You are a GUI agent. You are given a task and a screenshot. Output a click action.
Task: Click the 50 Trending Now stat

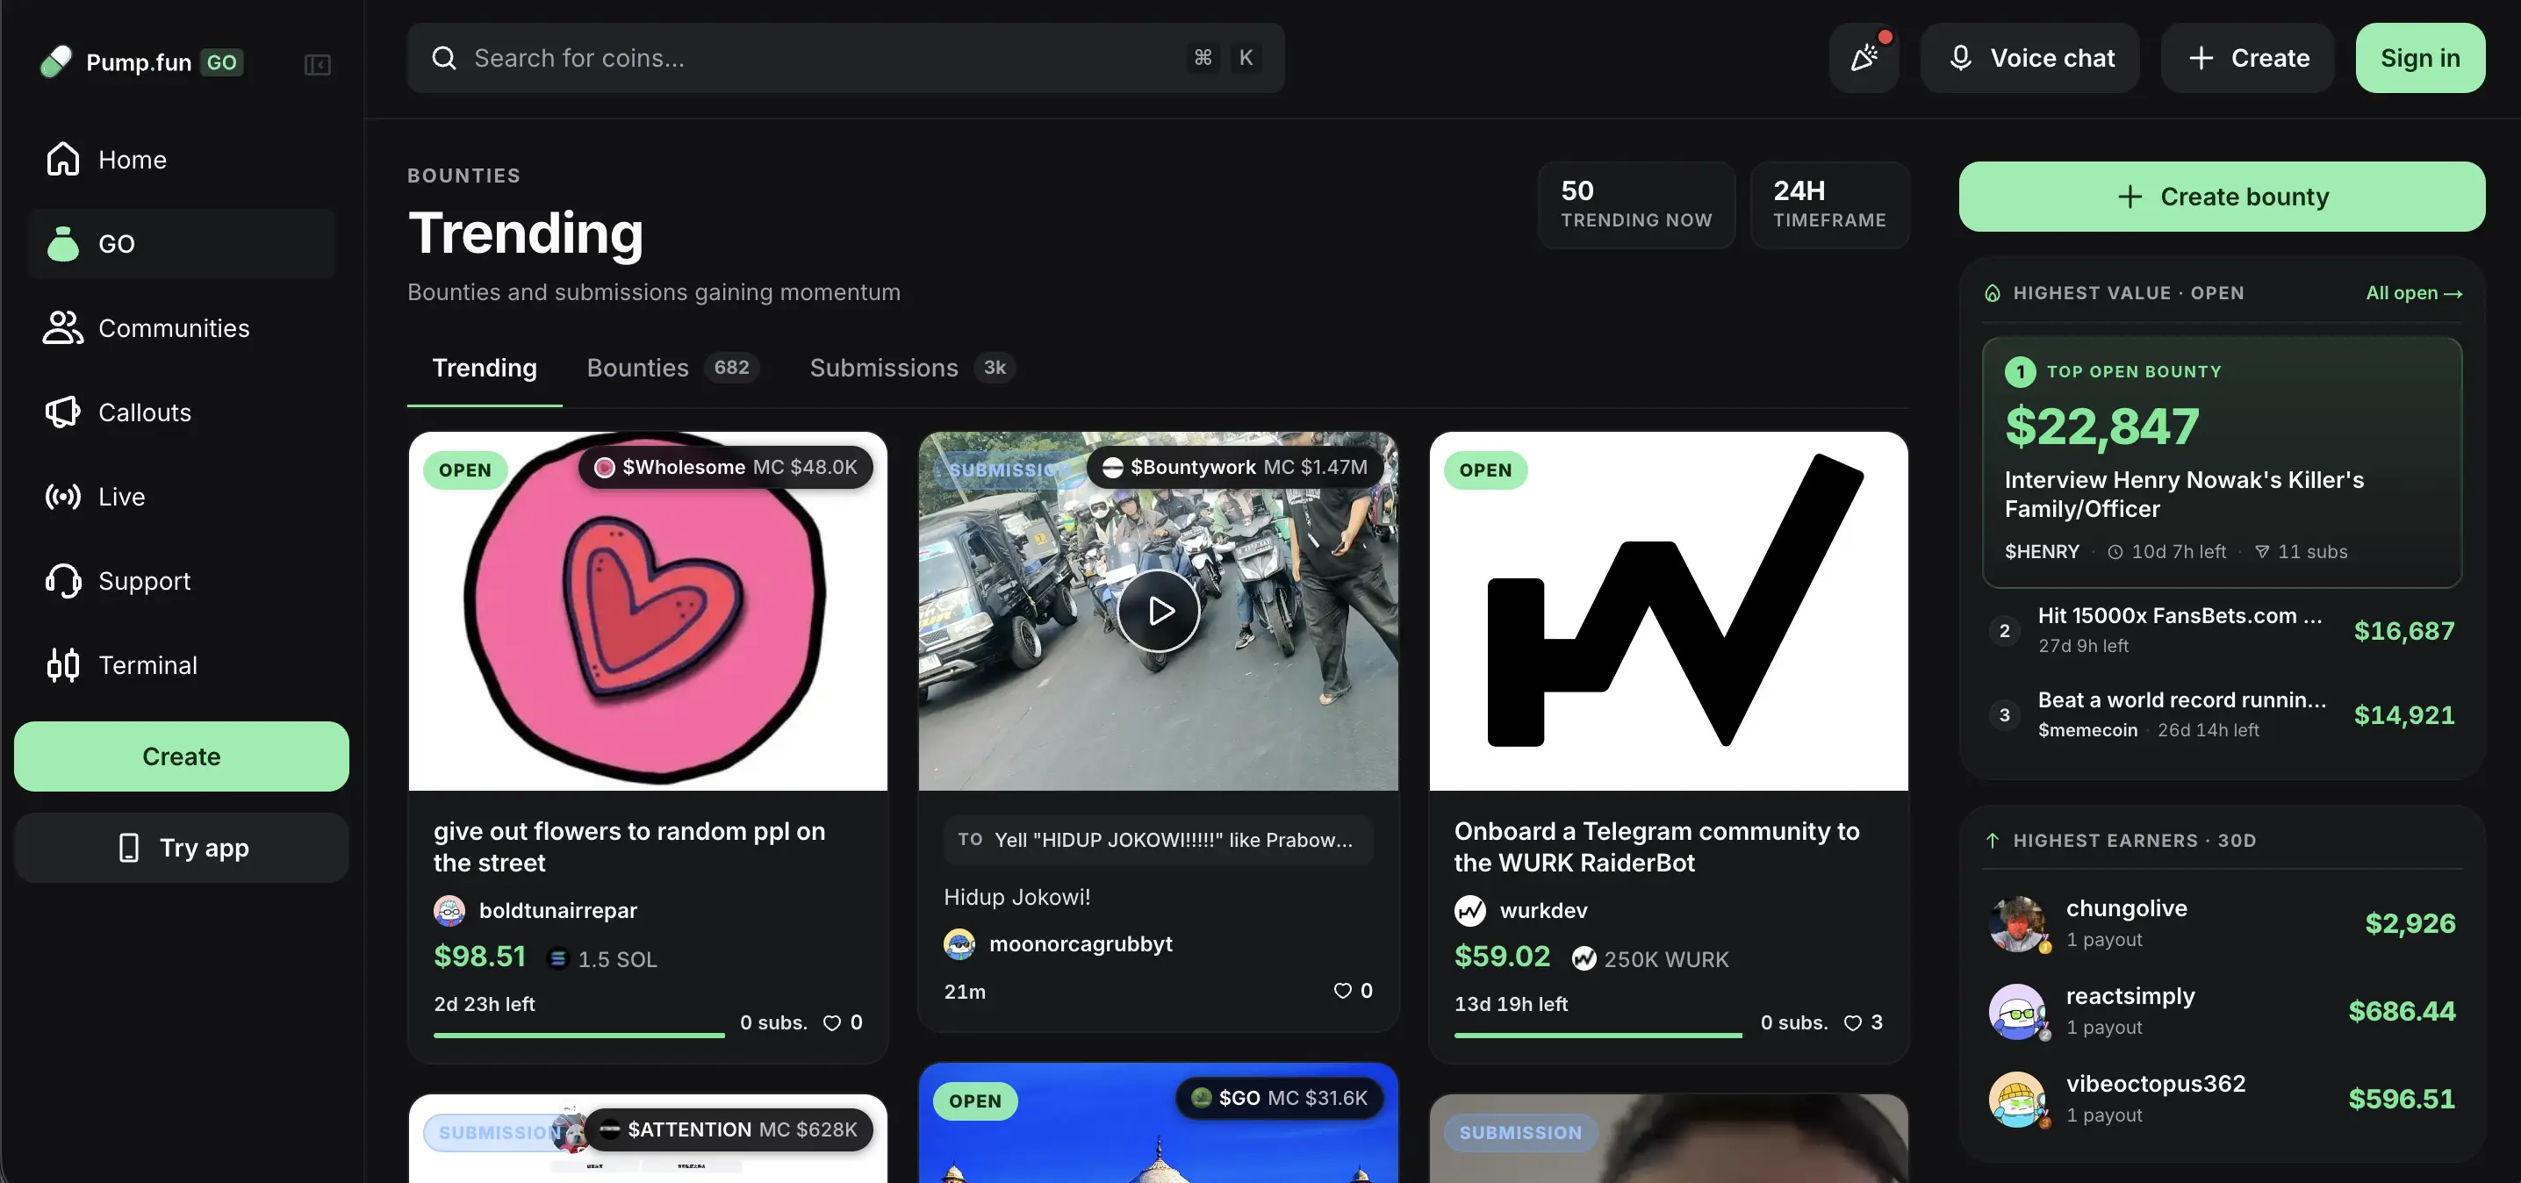tap(1636, 204)
